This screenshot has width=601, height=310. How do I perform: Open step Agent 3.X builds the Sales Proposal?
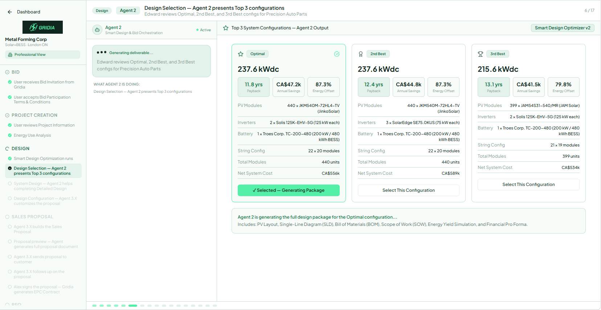click(x=43, y=229)
